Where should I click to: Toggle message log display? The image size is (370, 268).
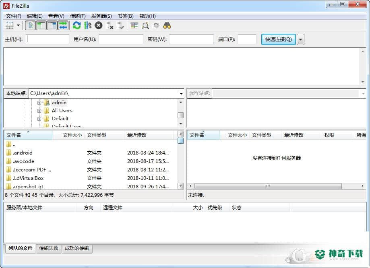click(x=31, y=25)
